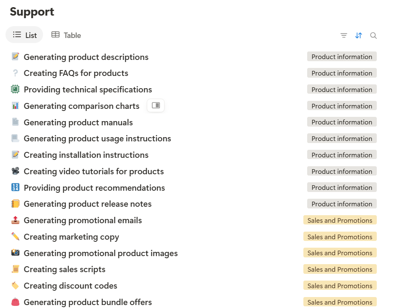
Task: Open Creating marketing copy entry
Action: [x=71, y=237]
